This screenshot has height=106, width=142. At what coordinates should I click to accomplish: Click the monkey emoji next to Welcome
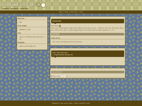click(60, 26)
